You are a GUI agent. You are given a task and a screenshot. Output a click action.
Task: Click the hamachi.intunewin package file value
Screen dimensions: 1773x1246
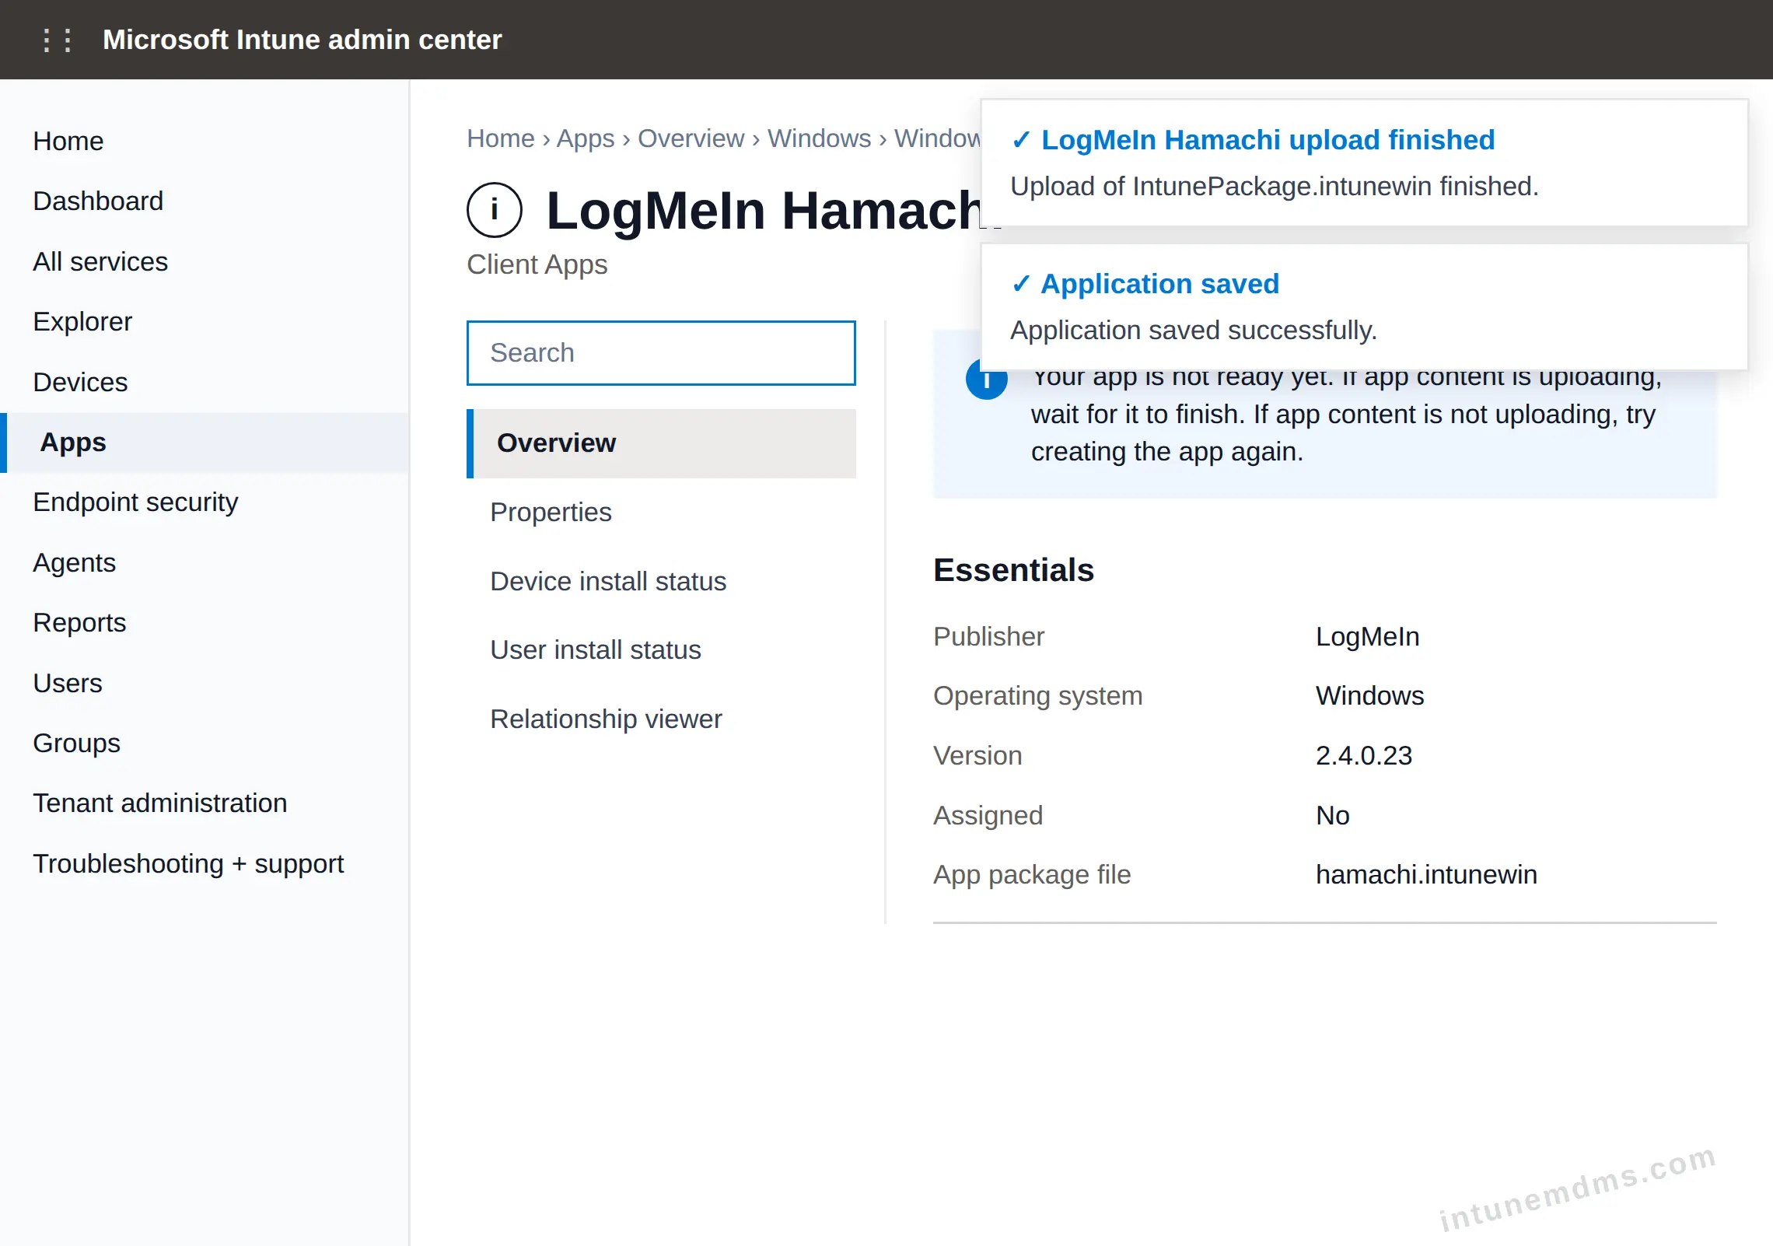tap(1426, 874)
